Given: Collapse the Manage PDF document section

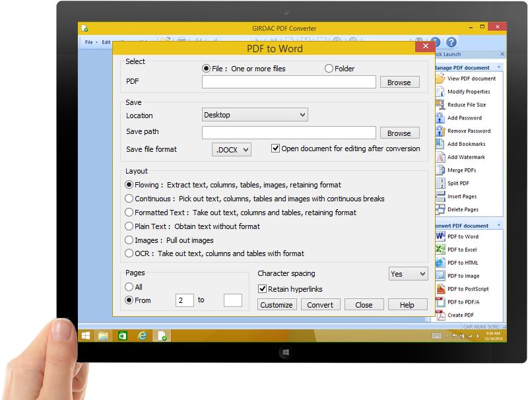Looking at the screenshot, I should [x=499, y=67].
